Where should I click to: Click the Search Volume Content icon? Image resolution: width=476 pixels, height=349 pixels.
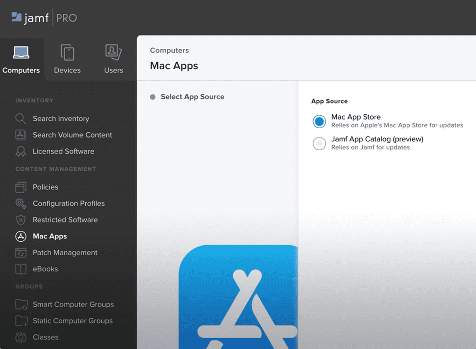(x=21, y=135)
